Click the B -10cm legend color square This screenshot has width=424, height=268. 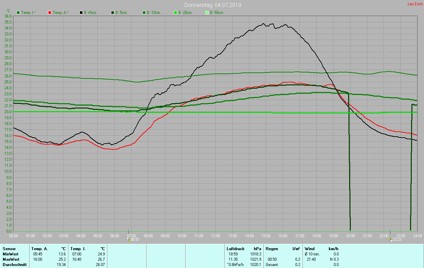[x=144, y=13]
